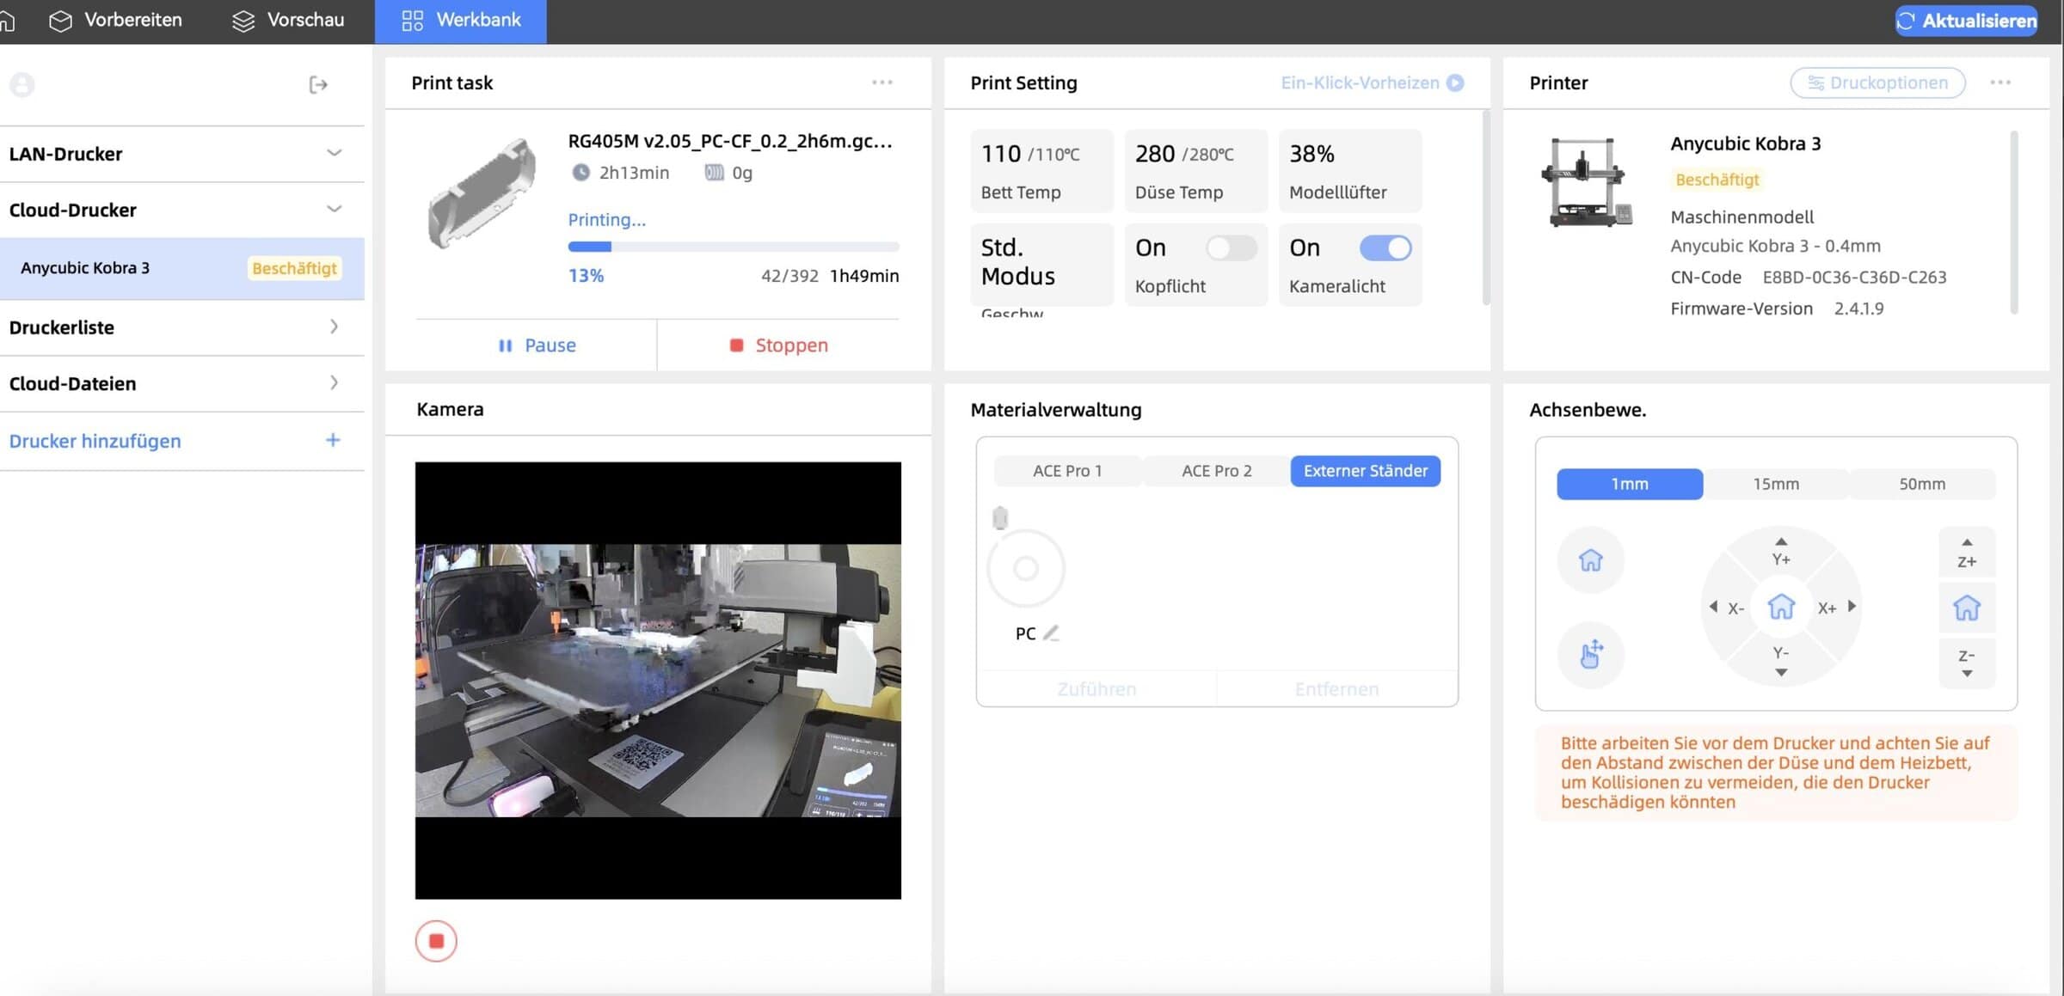Click the Z-axis home icon

[1966, 608]
